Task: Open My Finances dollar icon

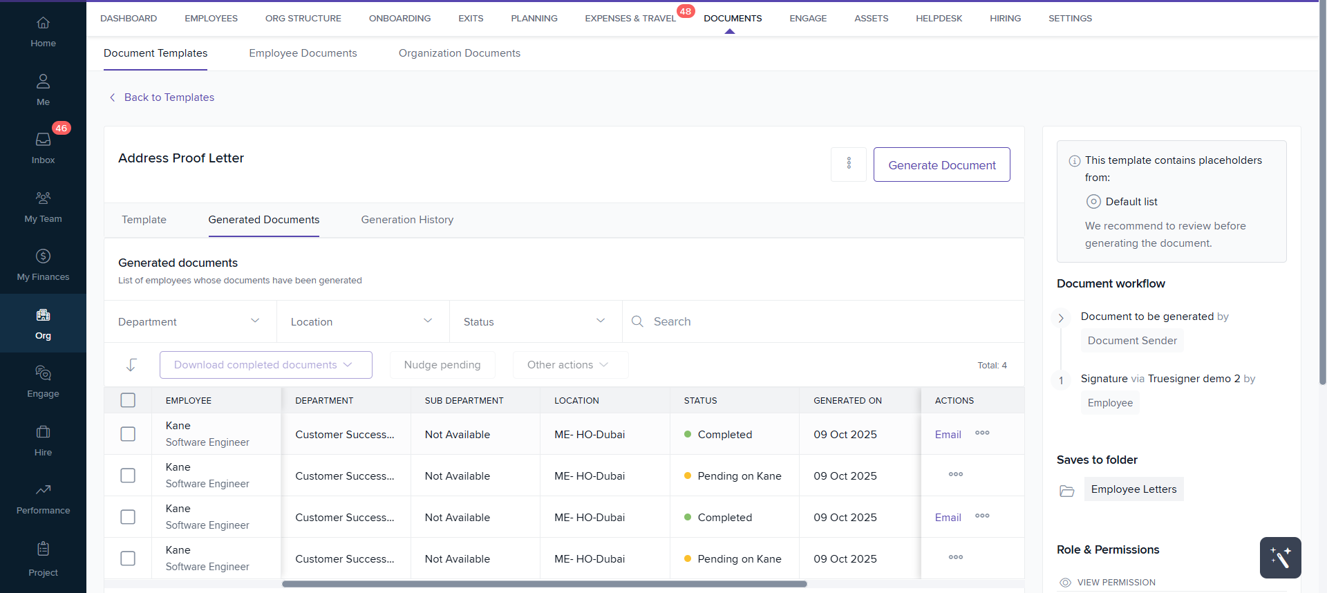Action: pos(43,256)
